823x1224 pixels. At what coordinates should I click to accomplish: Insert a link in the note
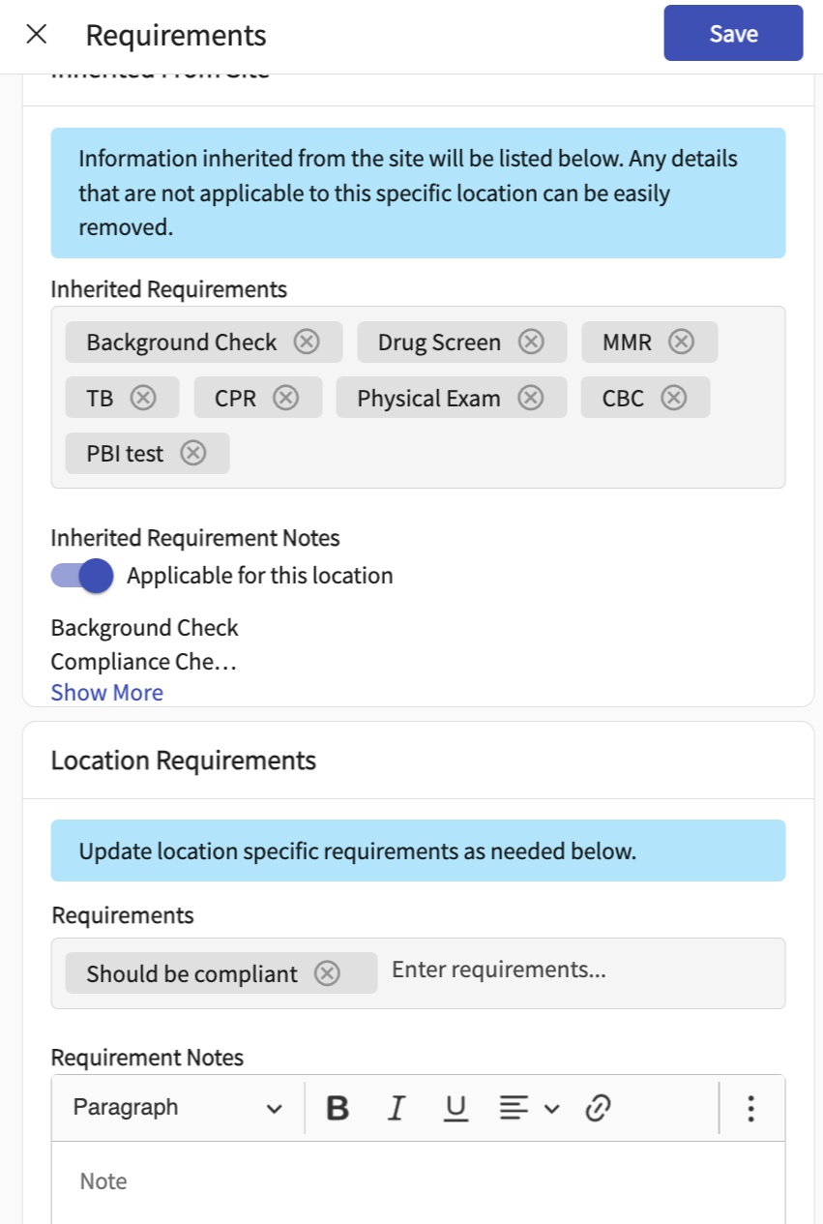point(598,1108)
